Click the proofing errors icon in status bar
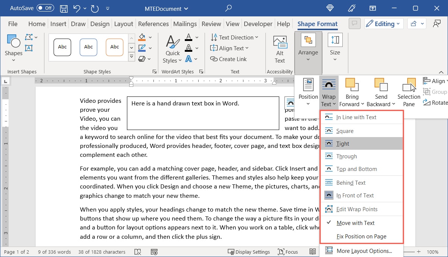The width and height of the screenshot is (448, 257). [138, 252]
